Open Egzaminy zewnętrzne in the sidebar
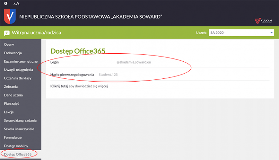 tap(21, 62)
